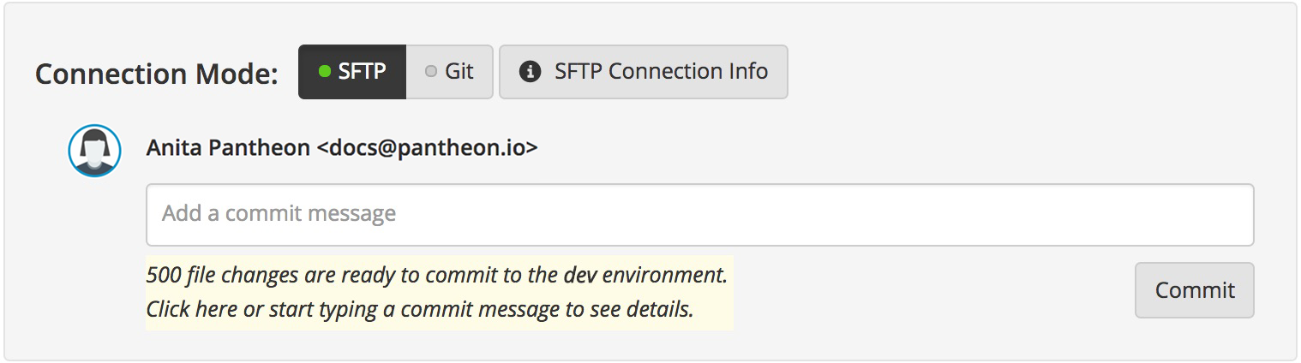Click the "dev environment" text in notice

click(x=645, y=276)
